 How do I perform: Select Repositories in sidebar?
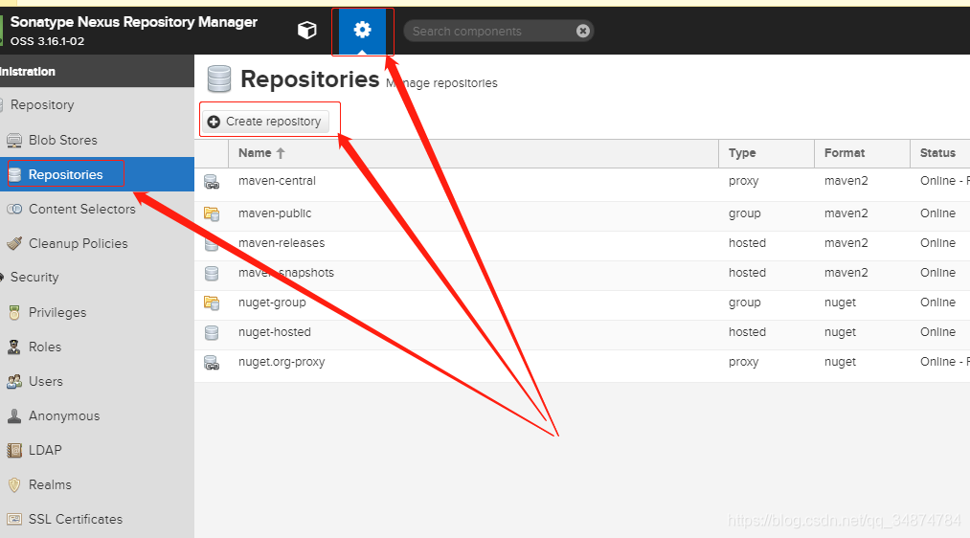pos(97,174)
